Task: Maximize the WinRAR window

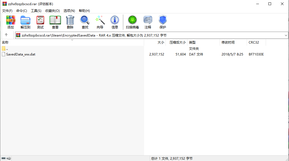Action: coord(270,4)
